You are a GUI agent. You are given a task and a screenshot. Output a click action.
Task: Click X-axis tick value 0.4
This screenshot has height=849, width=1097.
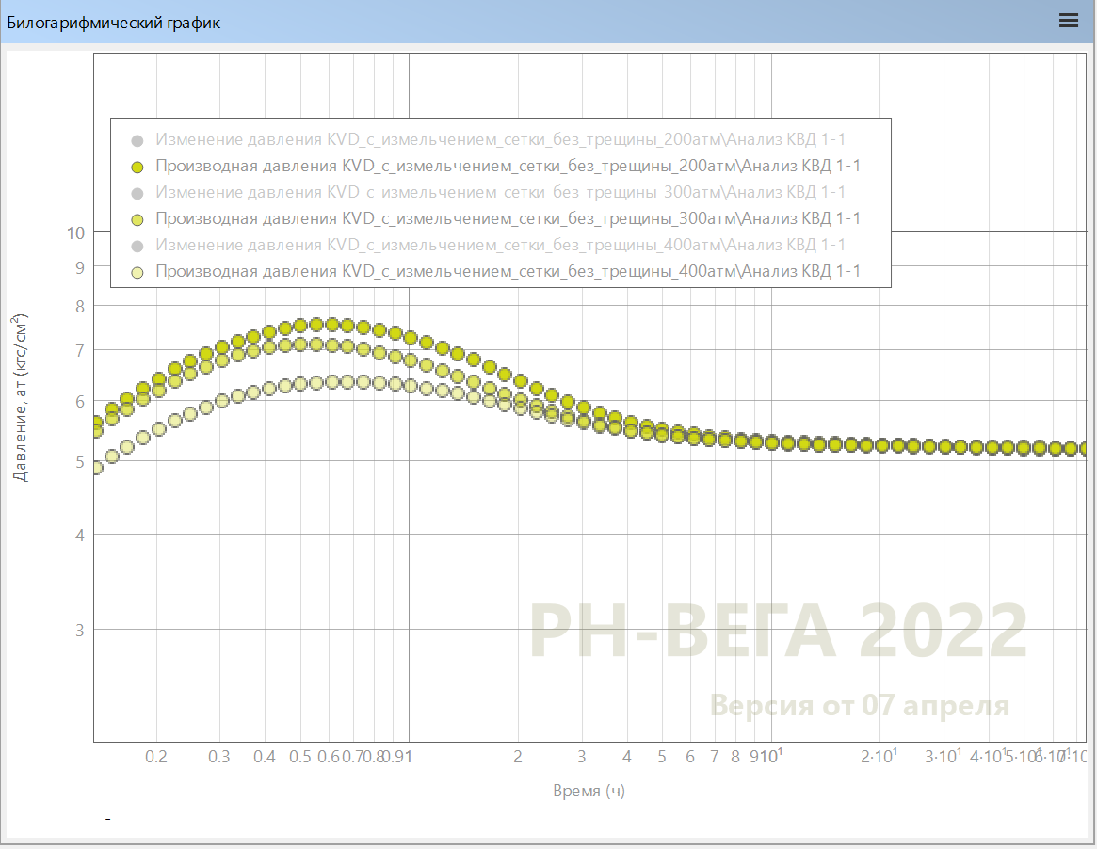point(265,757)
